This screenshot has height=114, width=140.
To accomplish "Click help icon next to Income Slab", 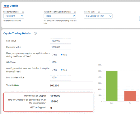I will pos(99,12).
